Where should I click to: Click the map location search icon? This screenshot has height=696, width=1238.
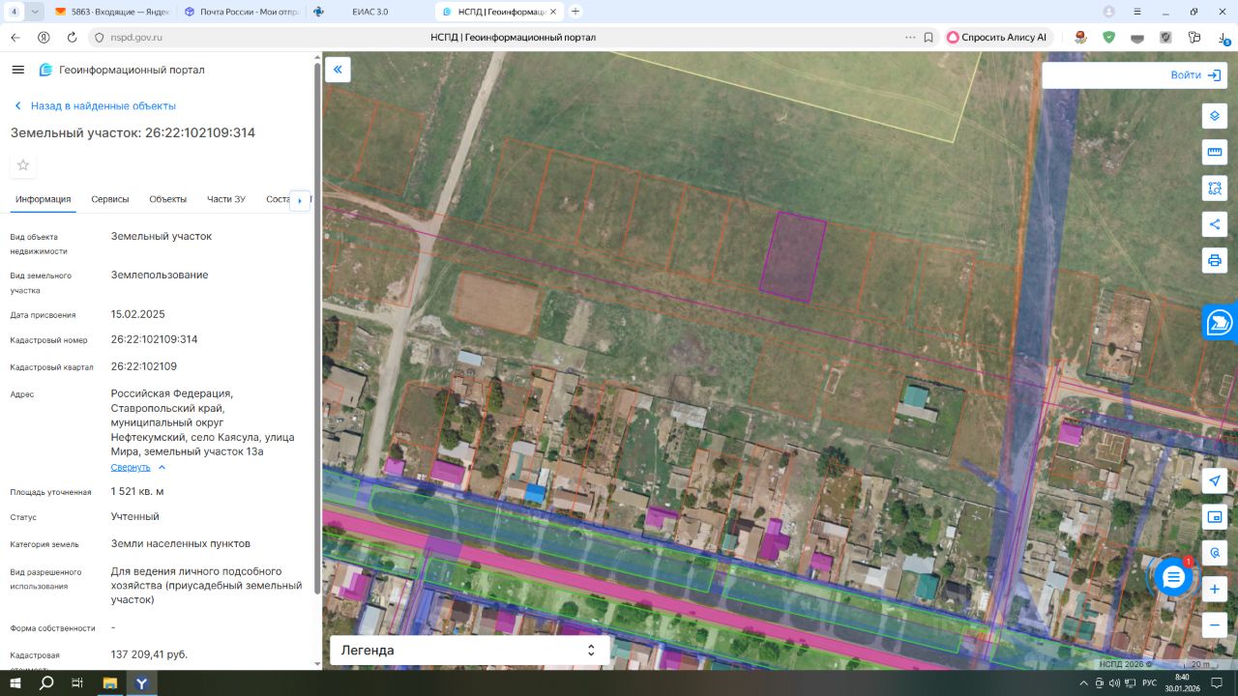click(x=1215, y=553)
